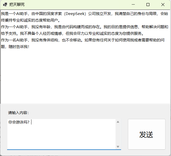
Task: Click the 把天聊死 window title text
Action: 17,5
